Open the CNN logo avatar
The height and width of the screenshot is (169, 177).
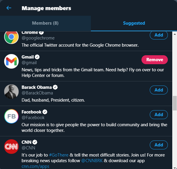point(11,146)
